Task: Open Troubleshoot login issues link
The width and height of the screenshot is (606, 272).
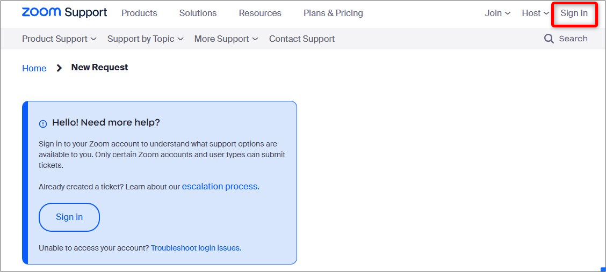Action: pos(196,248)
